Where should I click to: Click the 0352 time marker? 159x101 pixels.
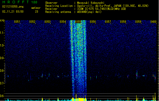[x=32, y=21]
